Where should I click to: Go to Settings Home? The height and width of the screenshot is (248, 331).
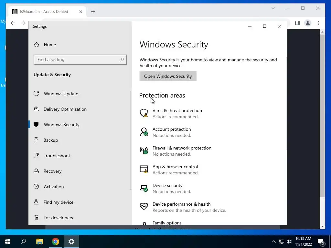pos(80,45)
